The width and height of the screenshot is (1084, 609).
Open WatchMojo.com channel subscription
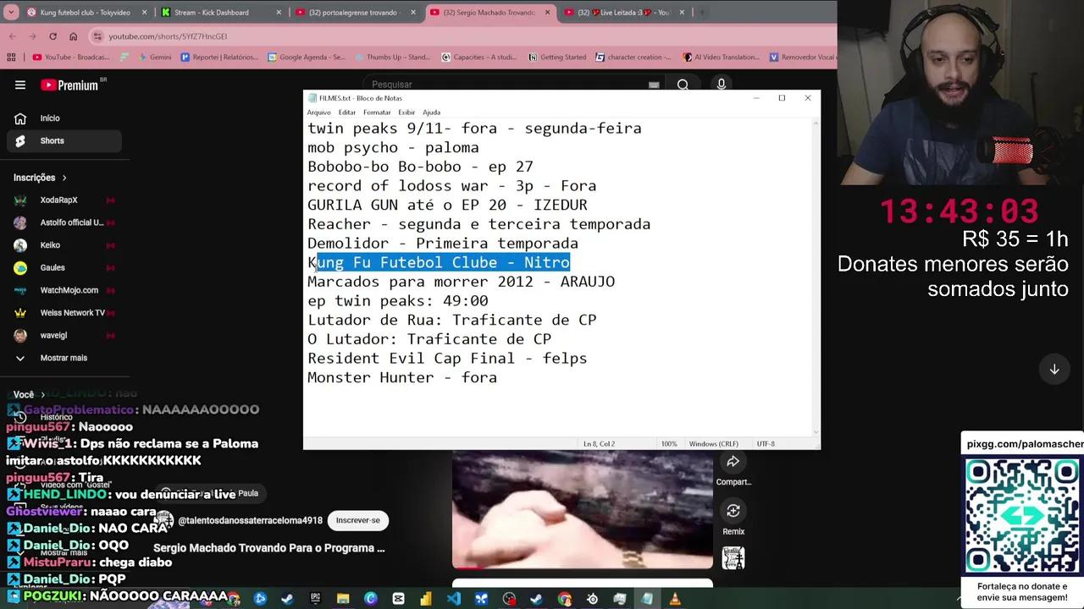(x=69, y=290)
